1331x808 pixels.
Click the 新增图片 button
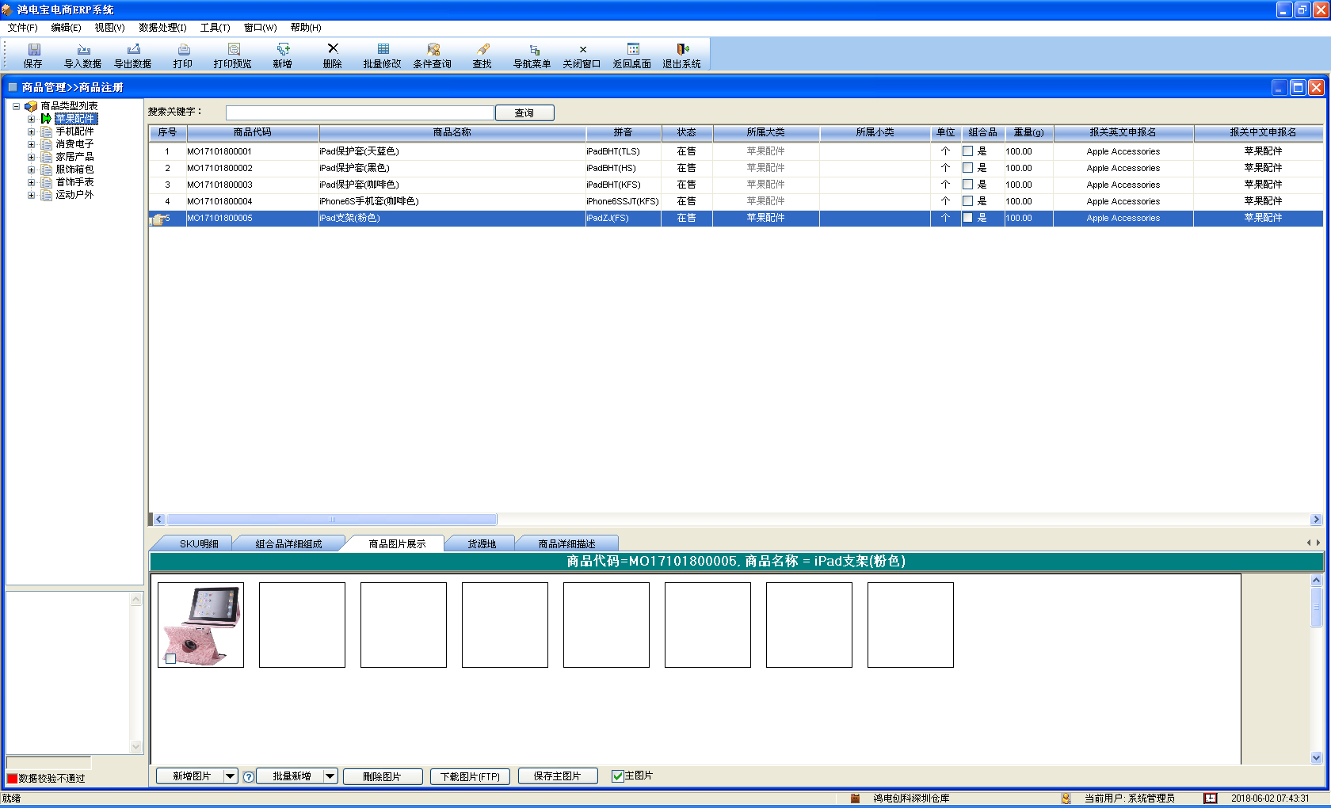[x=191, y=776]
